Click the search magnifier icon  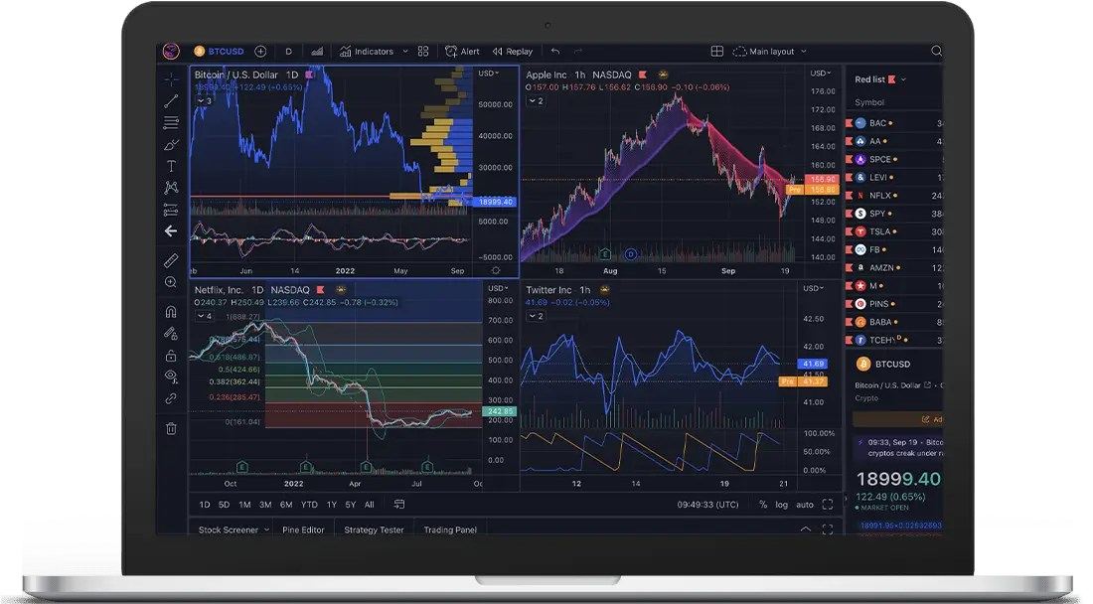[x=936, y=51]
